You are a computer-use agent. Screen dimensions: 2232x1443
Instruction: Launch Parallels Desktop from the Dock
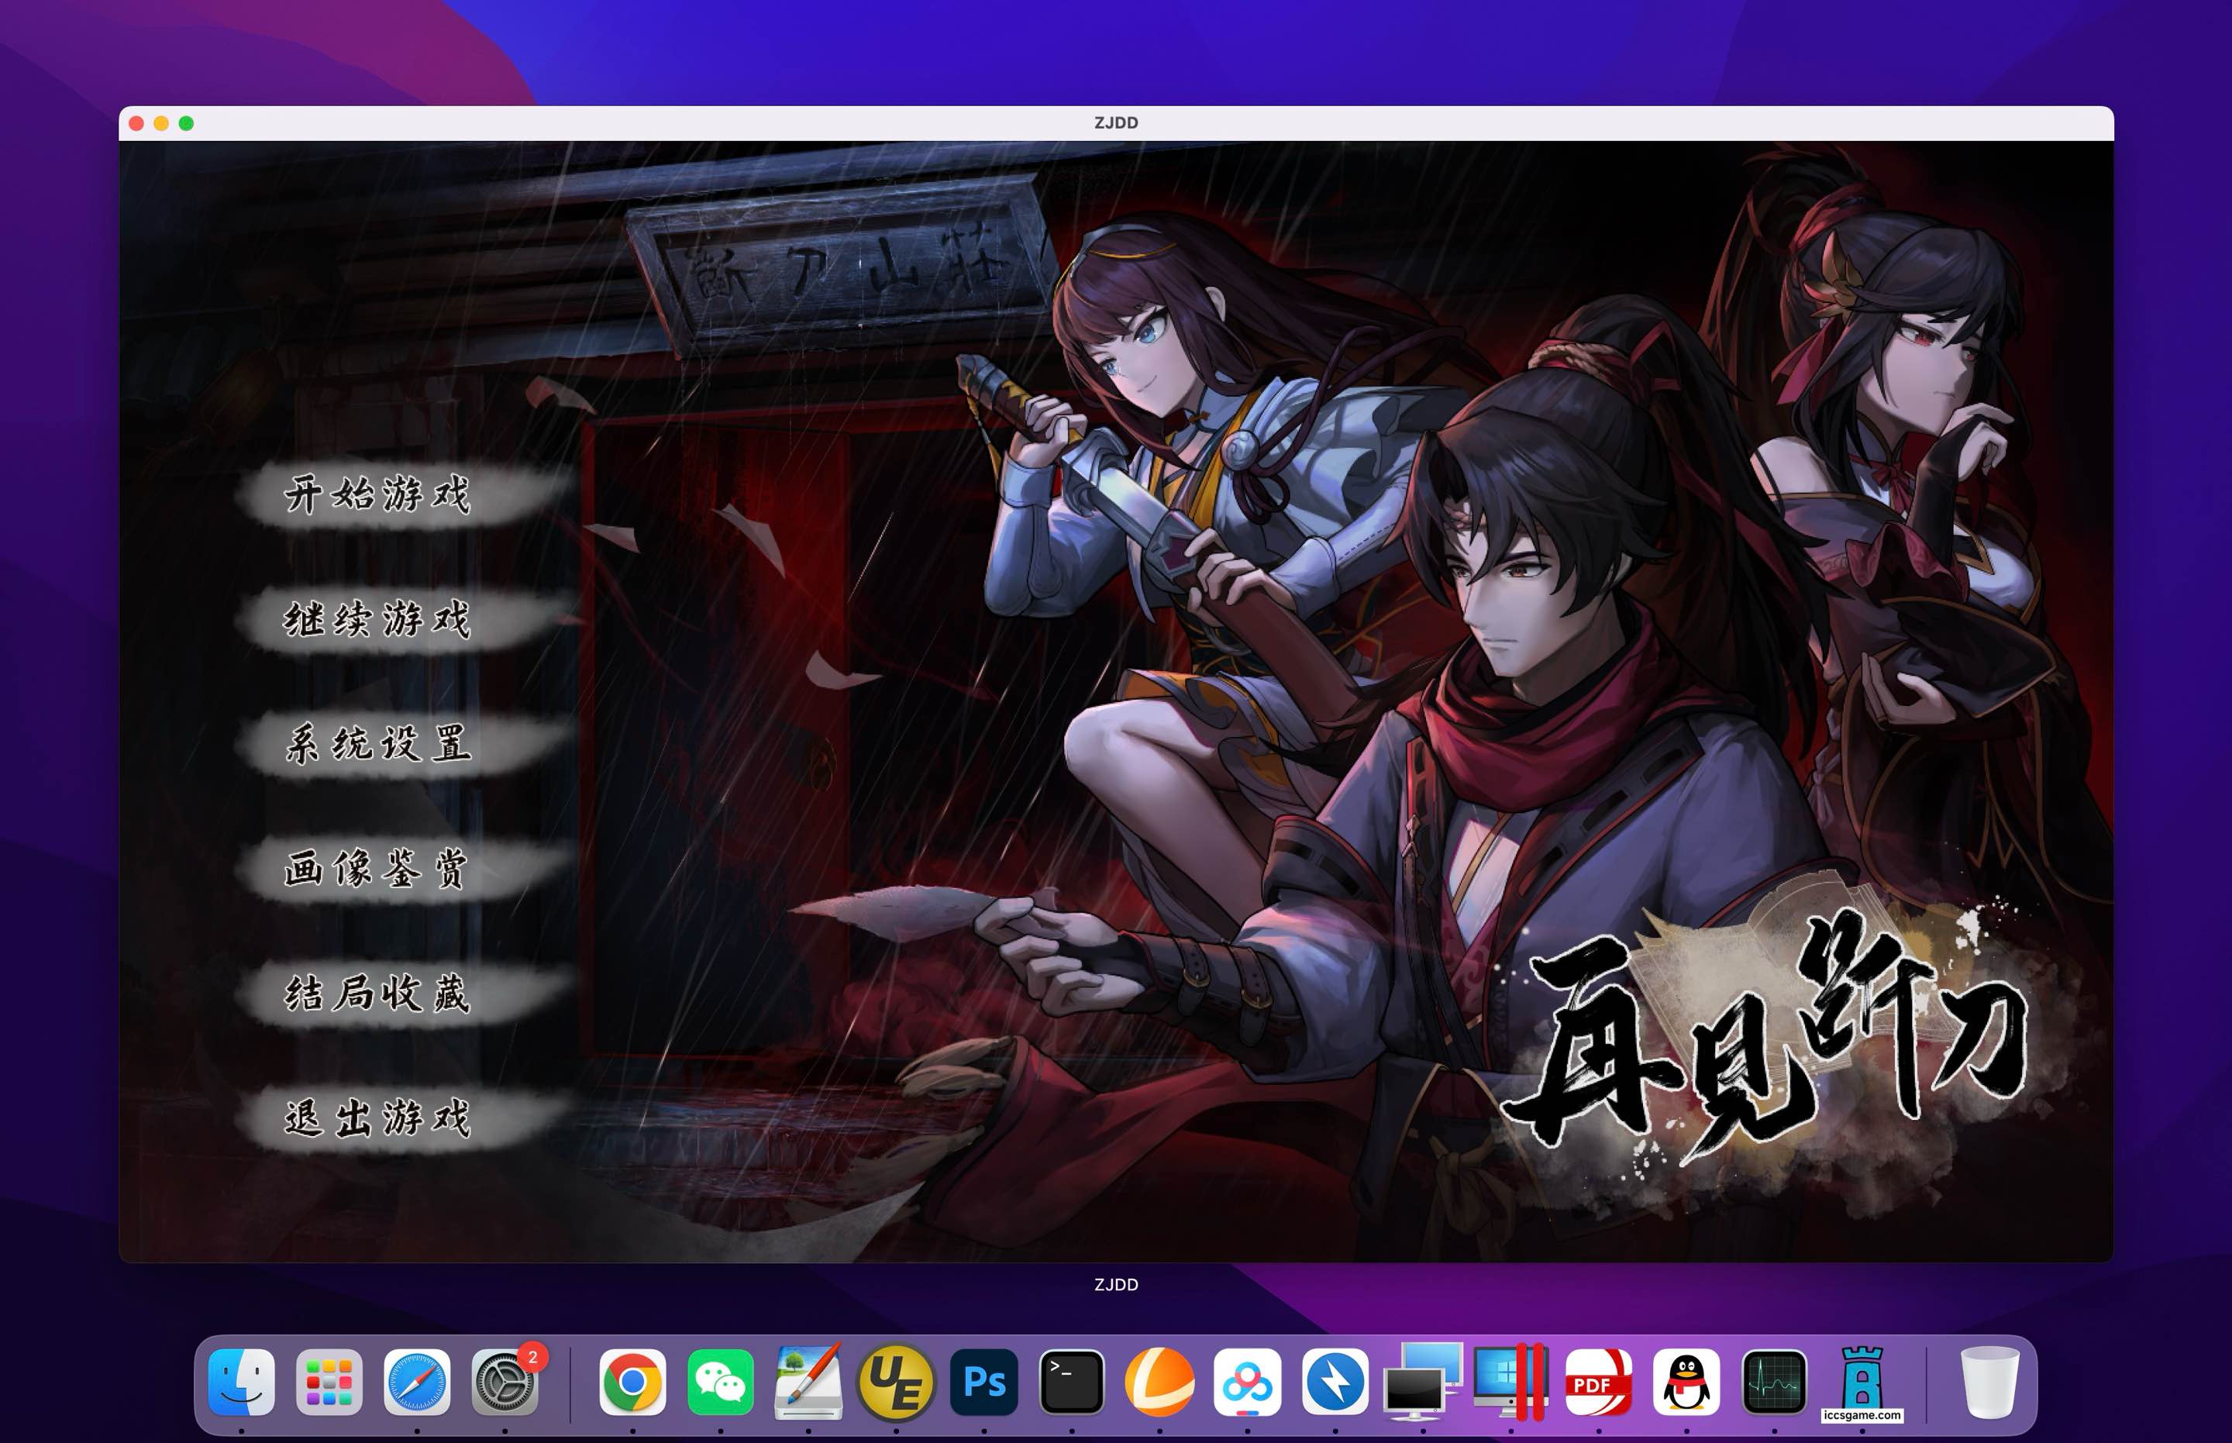[1510, 1382]
